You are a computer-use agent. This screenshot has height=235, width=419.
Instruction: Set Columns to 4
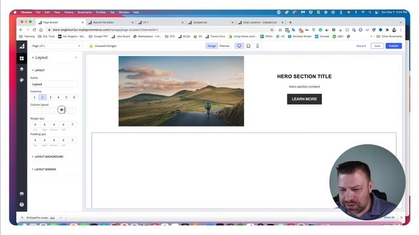click(x=58, y=97)
